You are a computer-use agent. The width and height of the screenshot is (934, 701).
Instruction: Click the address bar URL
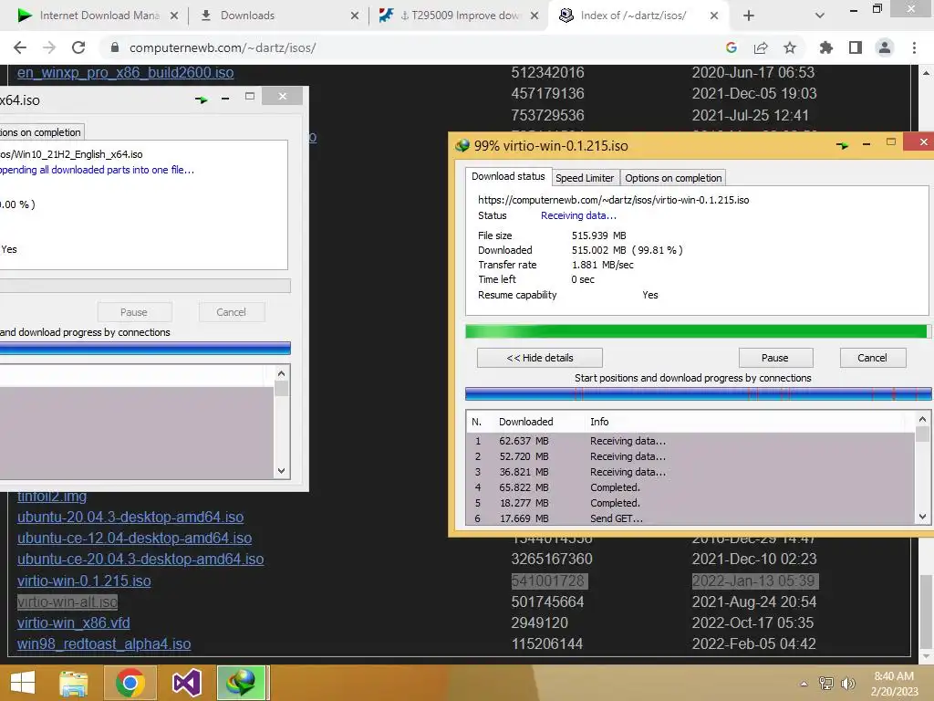pyautogui.click(x=223, y=47)
